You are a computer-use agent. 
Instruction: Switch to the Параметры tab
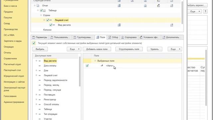(x=40, y=37)
